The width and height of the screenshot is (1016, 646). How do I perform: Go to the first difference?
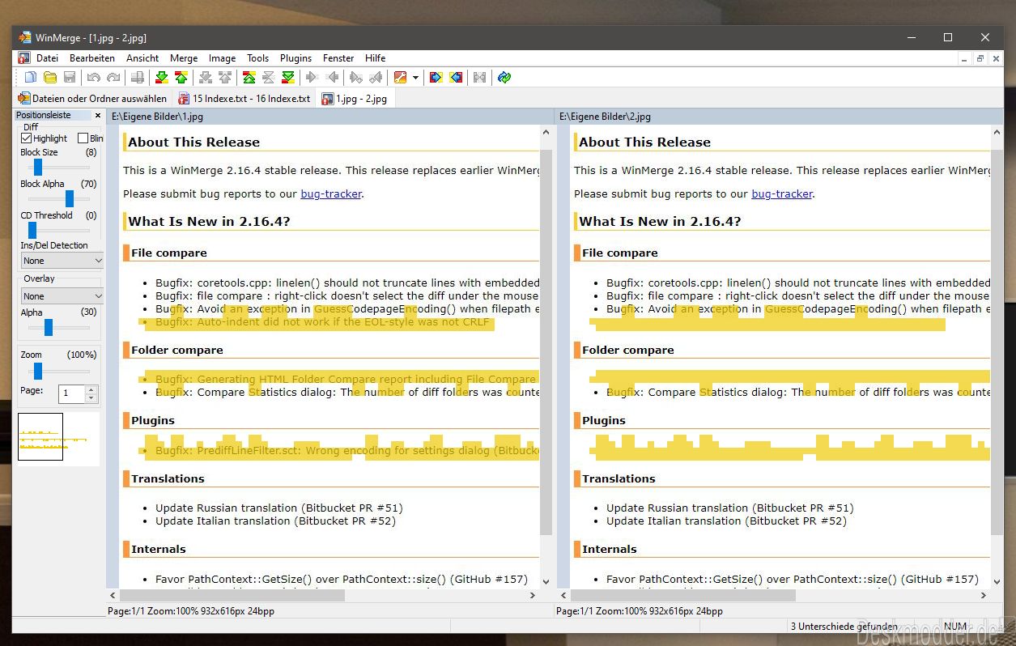pos(249,78)
